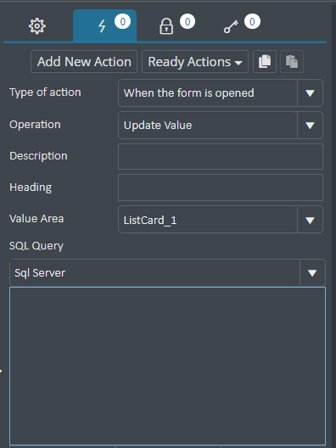Click into the Heading text field
336x448 pixels.
[x=221, y=188]
